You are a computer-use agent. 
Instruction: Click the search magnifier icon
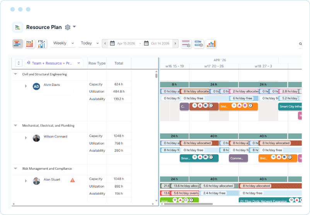point(300,44)
